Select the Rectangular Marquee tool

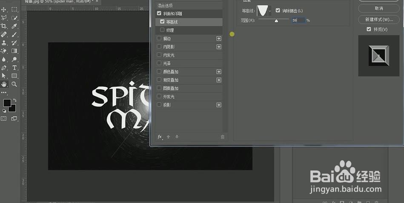pos(14,9)
